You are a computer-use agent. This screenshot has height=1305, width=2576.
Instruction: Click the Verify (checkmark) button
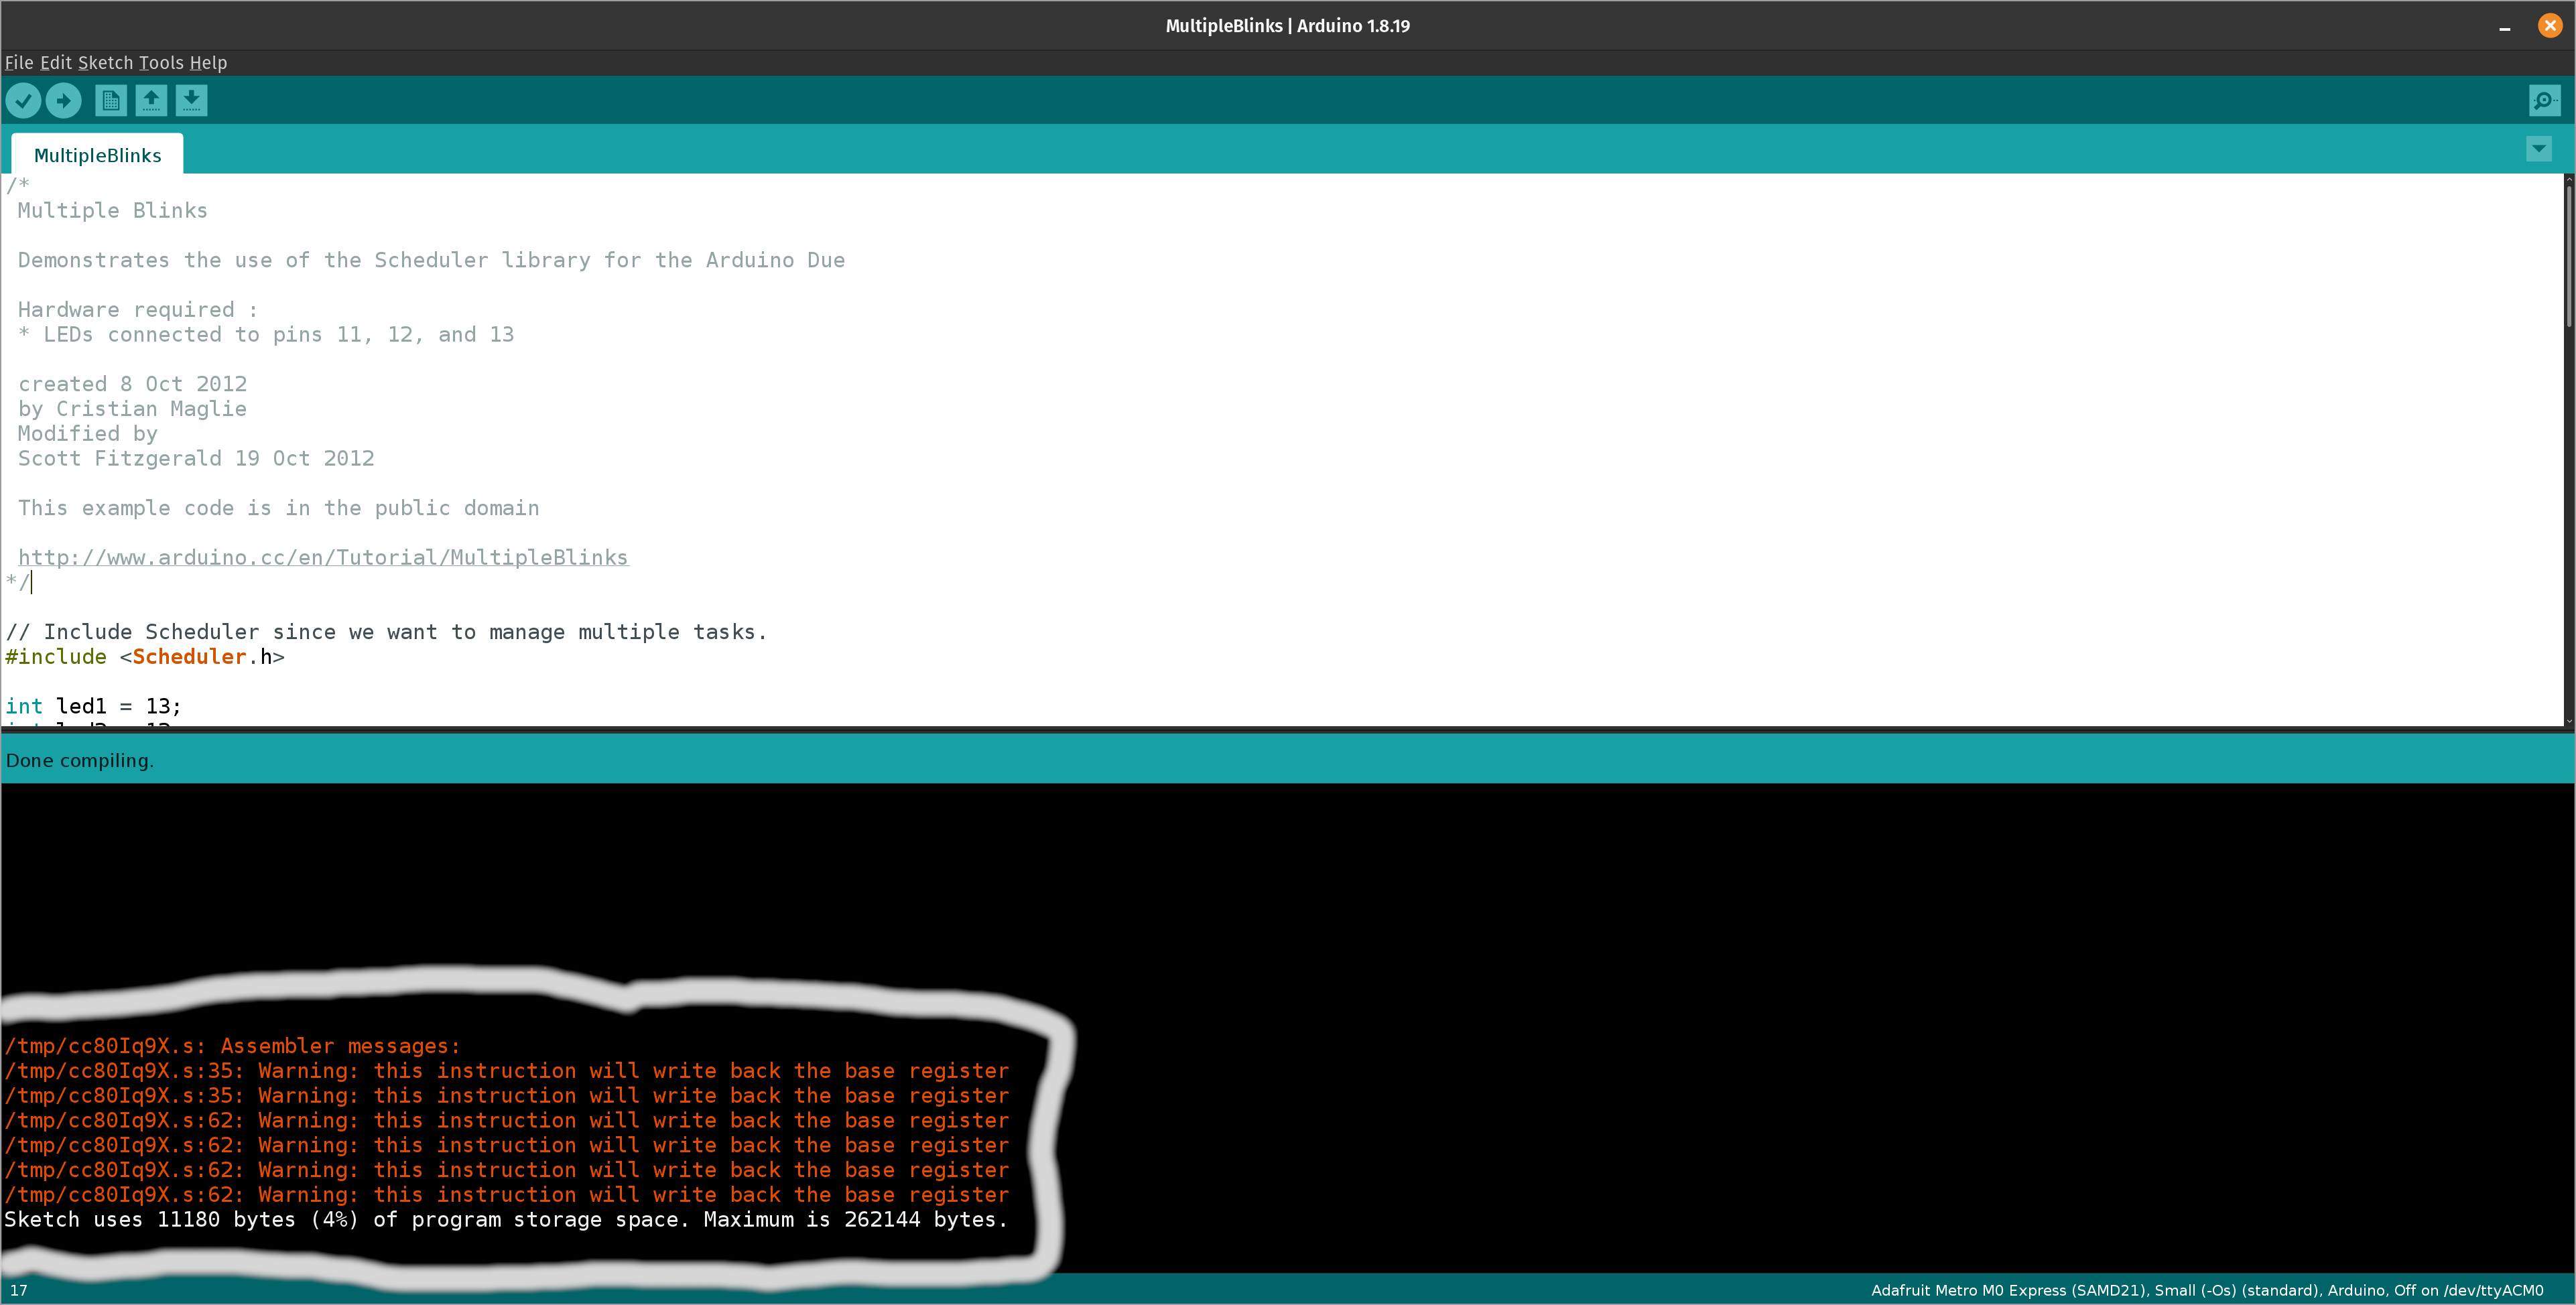tap(23, 100)
